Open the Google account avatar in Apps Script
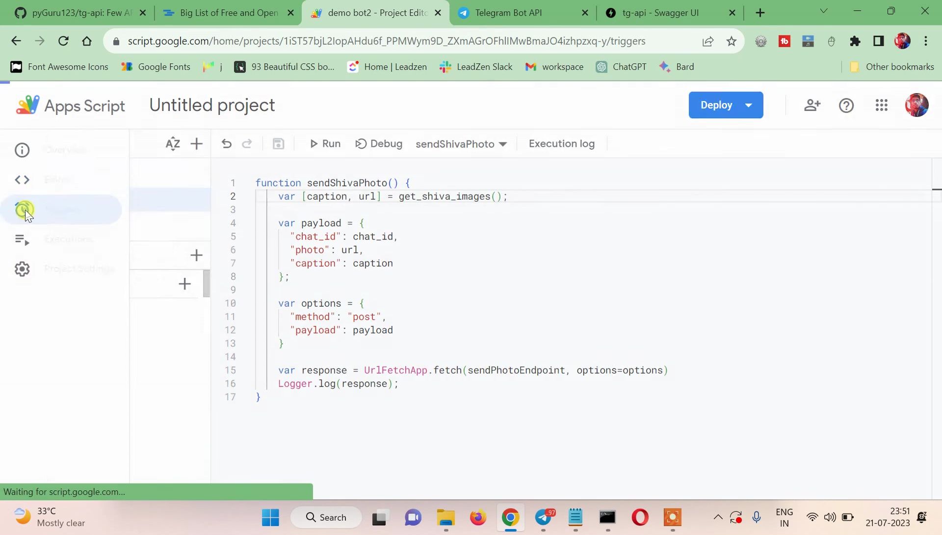The height and width of the screenshot is (535, 942). click(x=916, y=105)
